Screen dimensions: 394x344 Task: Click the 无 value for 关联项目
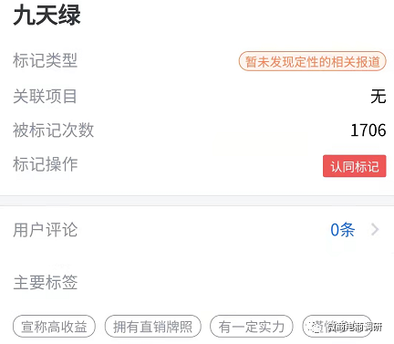[378, 96]
